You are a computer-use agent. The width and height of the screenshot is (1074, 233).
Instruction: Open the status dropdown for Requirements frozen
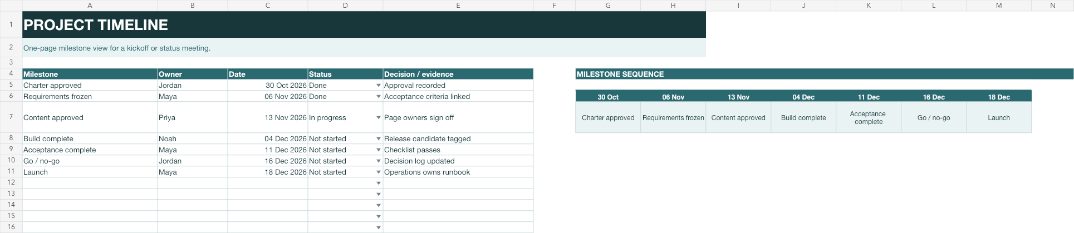click(x=379, y=97)
